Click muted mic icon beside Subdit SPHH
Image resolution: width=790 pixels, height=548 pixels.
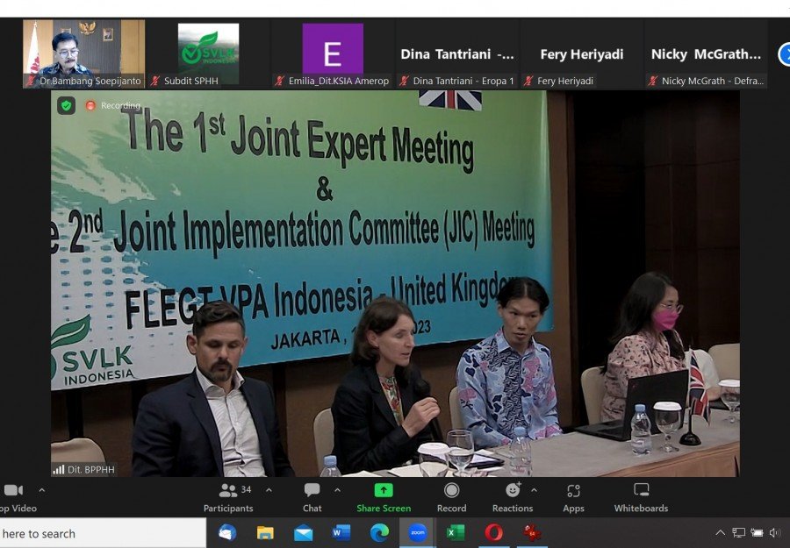[x=155, y=81]
